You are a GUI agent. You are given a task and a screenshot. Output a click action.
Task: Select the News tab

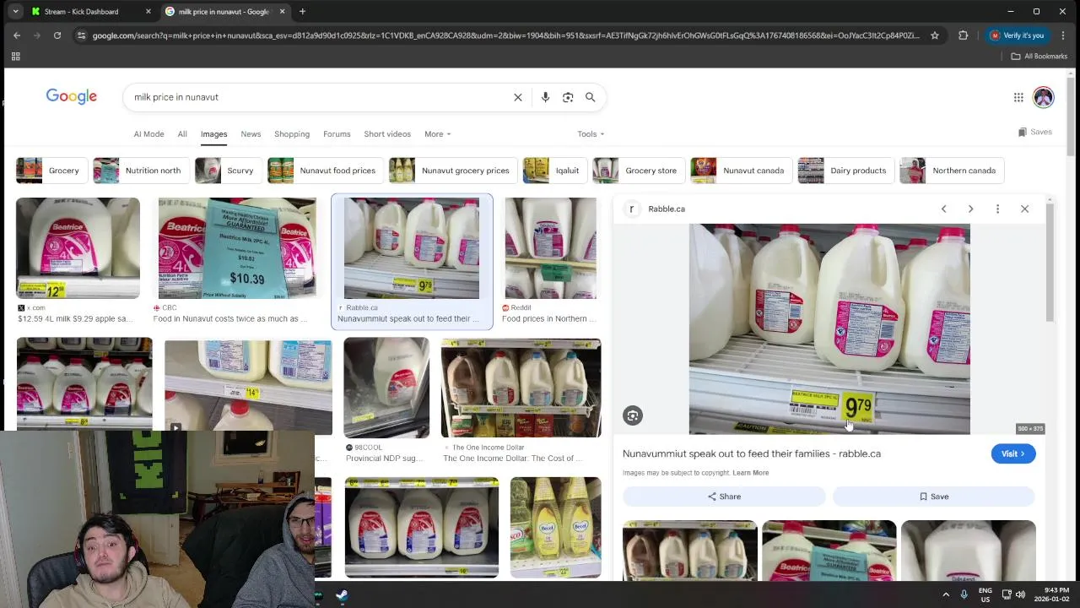tap(251, 134)
